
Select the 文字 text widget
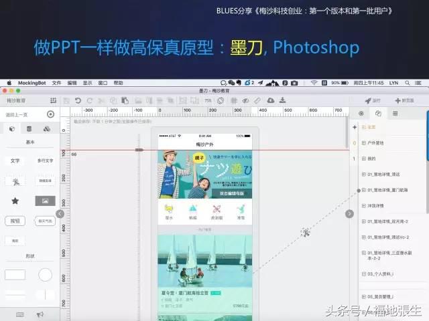[x=15, y=160]
